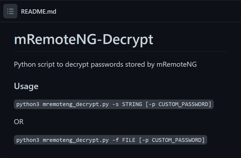Click the Usage section heading
The image size is (241, 158).
[26, 86]
